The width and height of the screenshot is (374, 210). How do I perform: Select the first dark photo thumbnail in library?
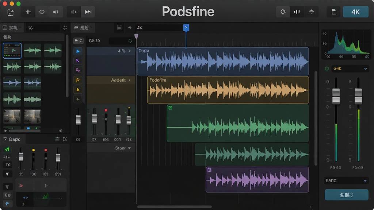[x=12, y=116]
